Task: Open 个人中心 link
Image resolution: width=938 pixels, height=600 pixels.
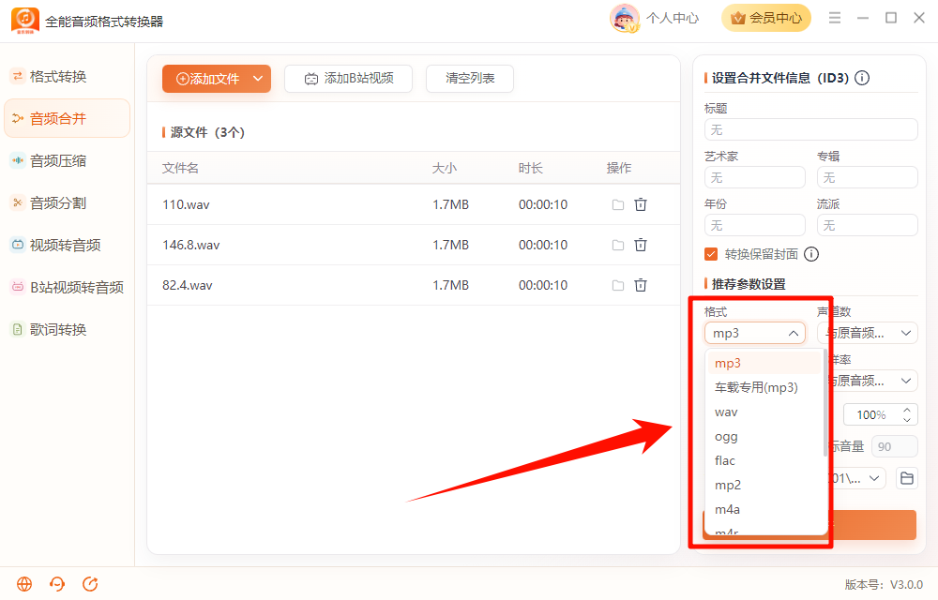Action: click(673, 18)
